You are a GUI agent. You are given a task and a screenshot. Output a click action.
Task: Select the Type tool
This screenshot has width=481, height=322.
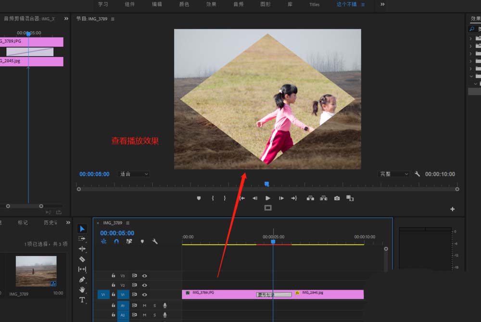click(82, 300)
